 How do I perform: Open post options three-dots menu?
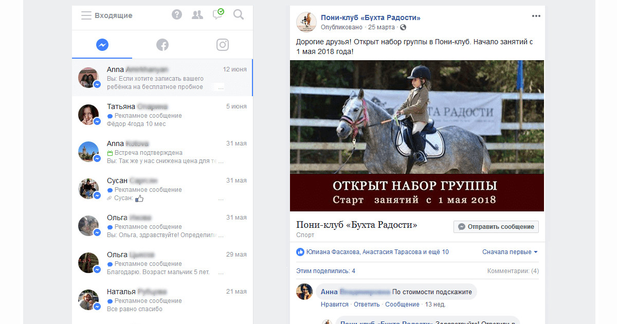(x=536, y=16)
